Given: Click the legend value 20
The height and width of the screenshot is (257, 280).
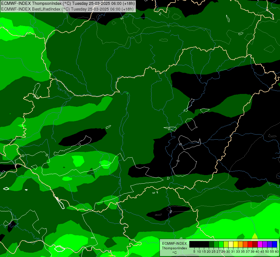Looking at the screenshot, I should tap(209, 252).
